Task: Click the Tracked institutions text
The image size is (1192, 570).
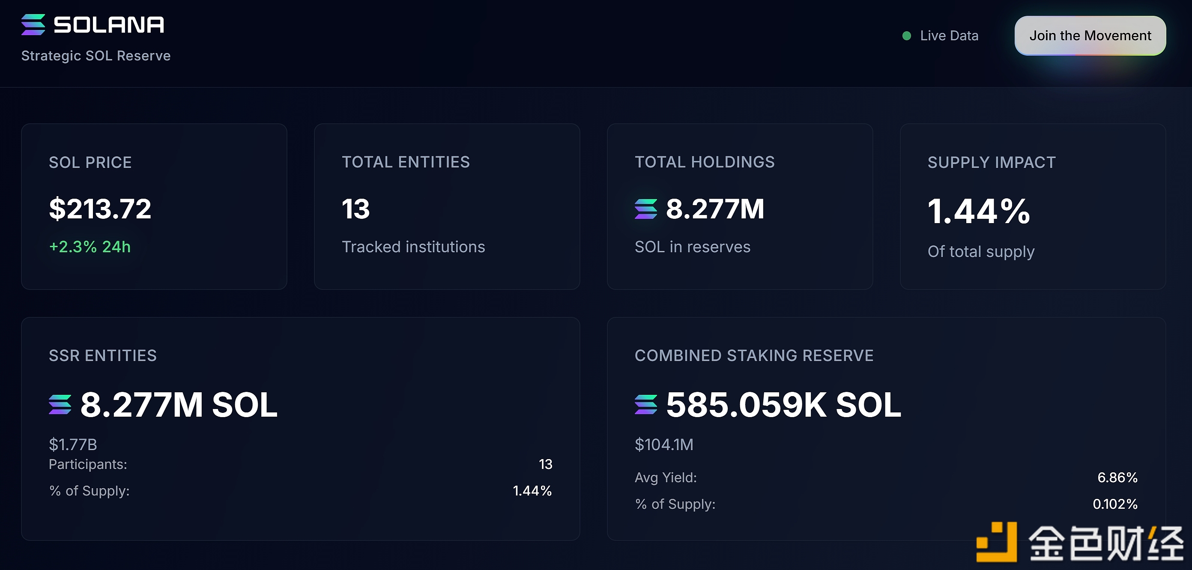Action: 413,247
